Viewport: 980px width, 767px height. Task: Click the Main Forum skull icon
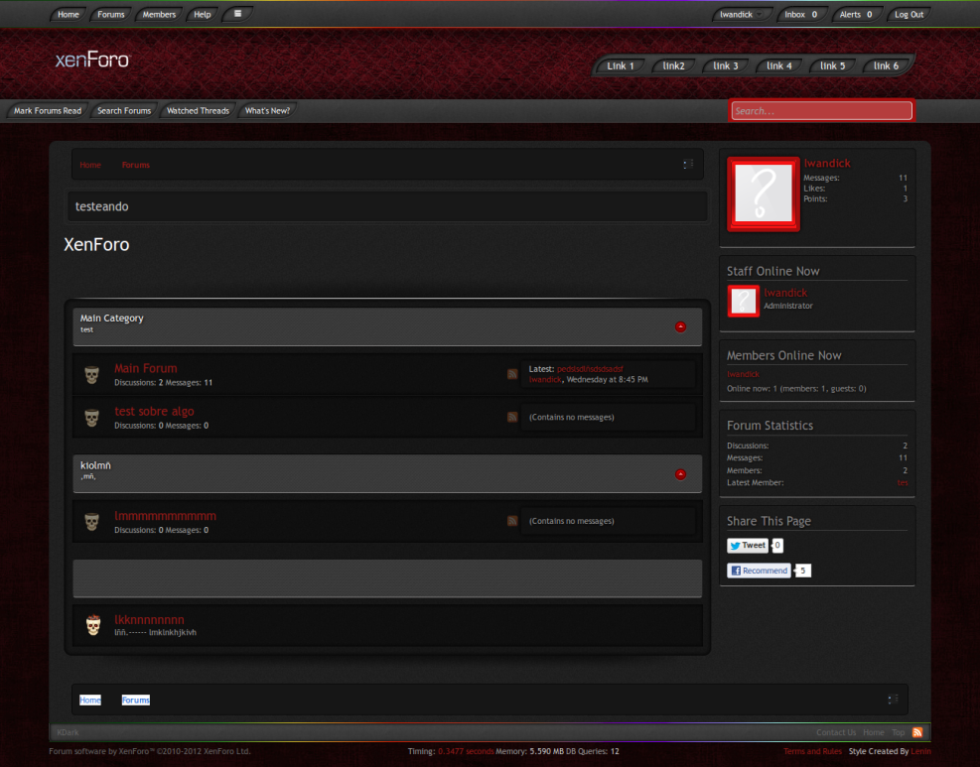[91, 375]
